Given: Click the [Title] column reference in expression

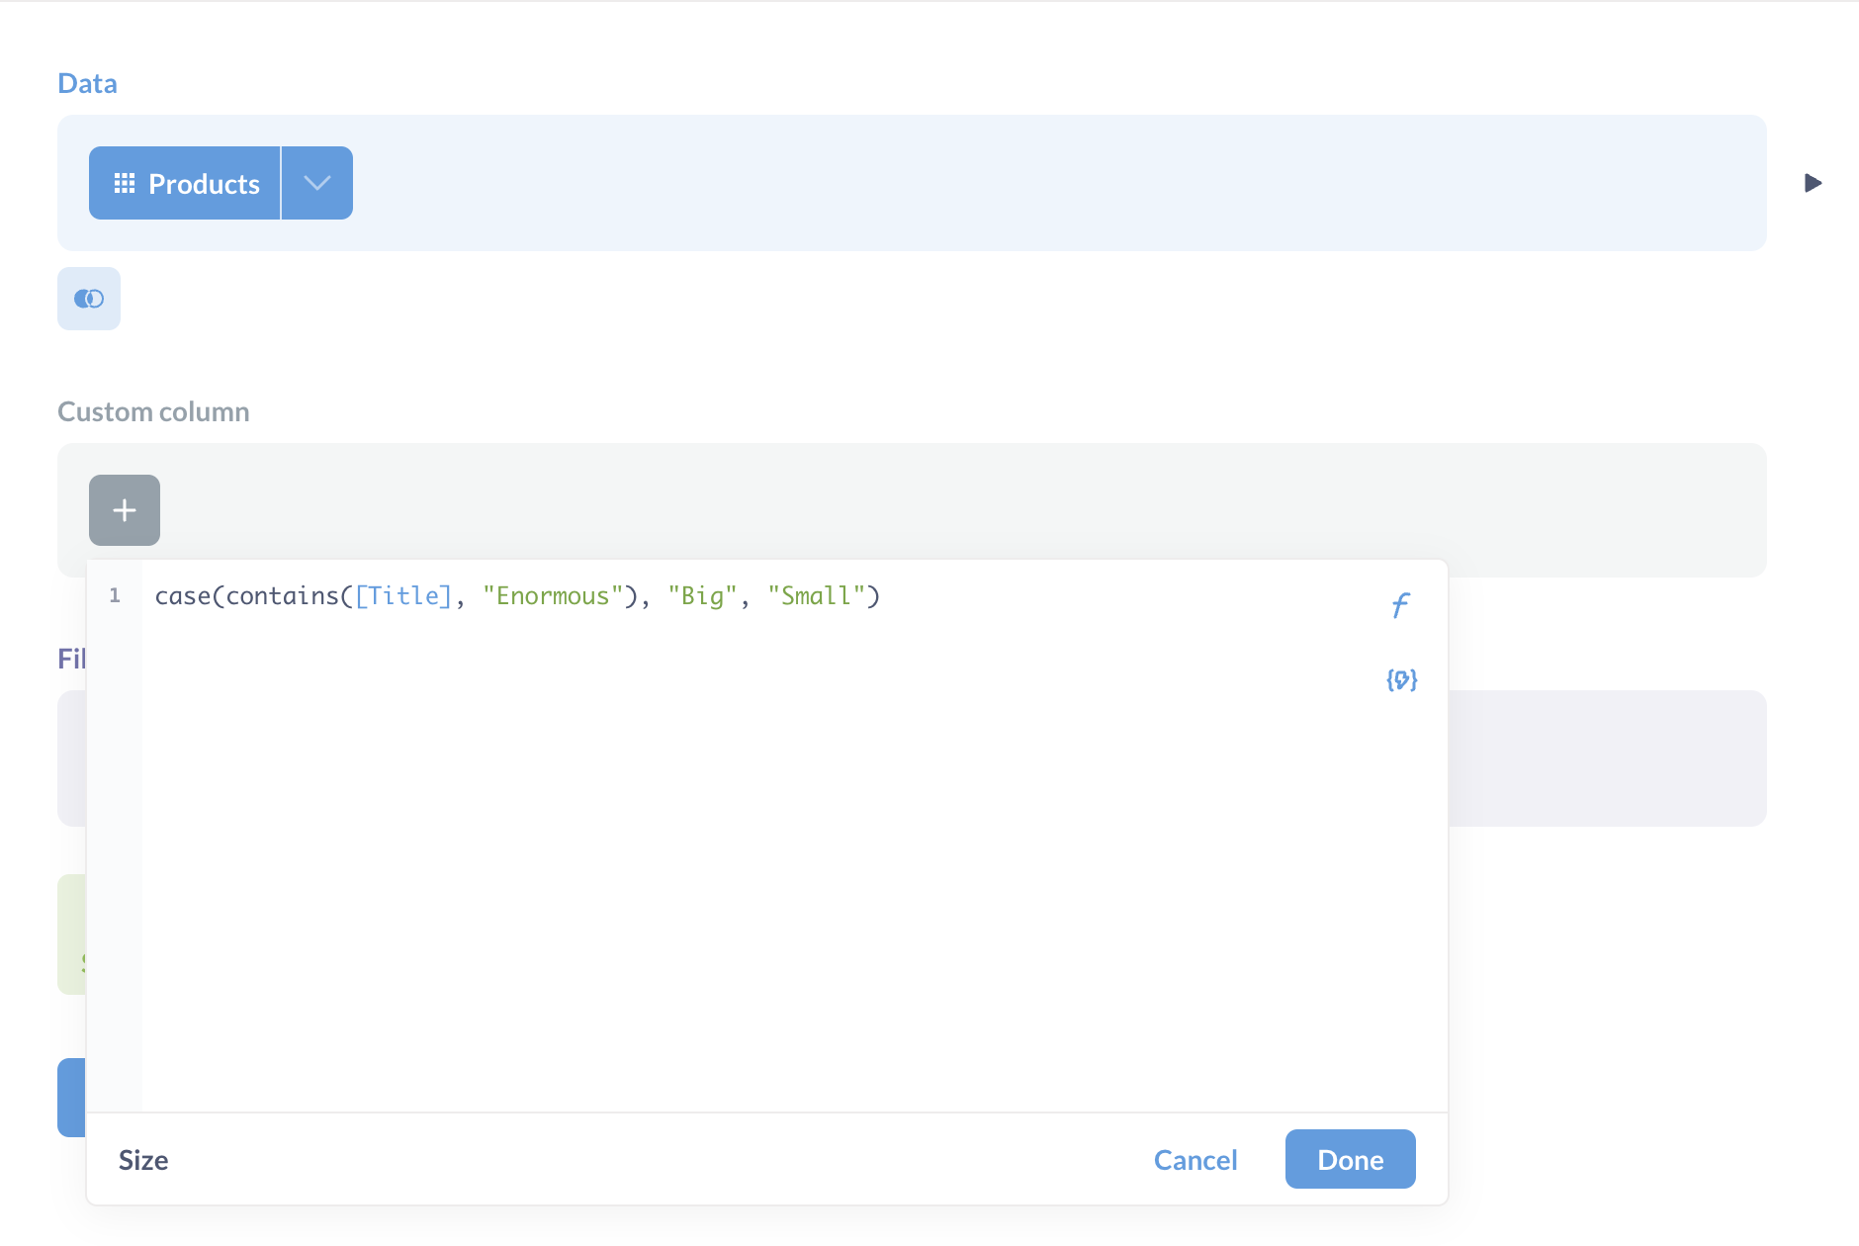Looking at the screenshot, I should (x=403, y=596).
